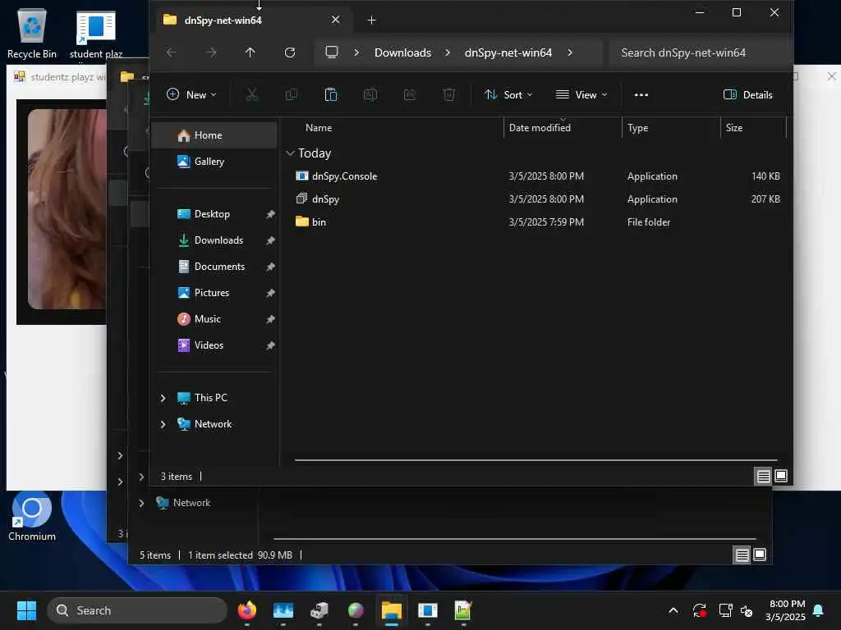Select the bin folder
The height and width of the screenshot is (630, 841).
pos(536,222)
